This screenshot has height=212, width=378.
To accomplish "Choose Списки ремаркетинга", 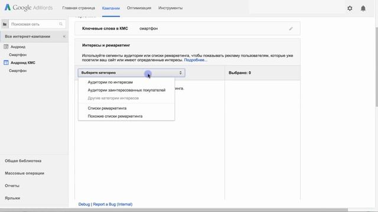I will tap(107, 108).
